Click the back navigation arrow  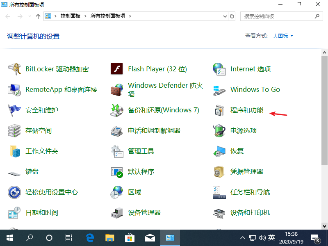coord(8,16)
